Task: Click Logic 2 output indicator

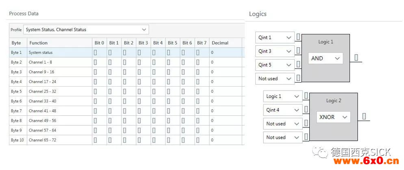Action: (364, 116)
